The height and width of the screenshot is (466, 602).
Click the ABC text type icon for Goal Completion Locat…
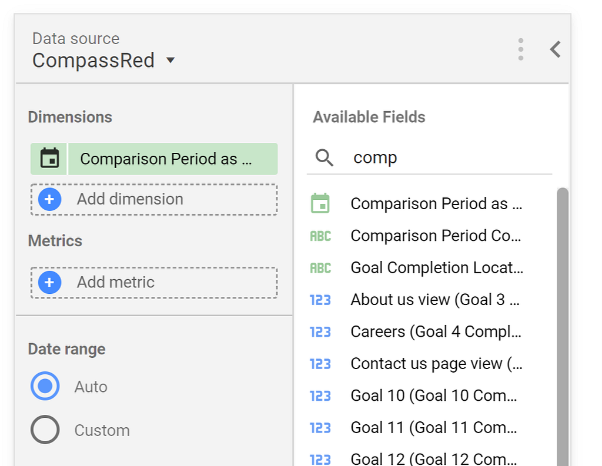(x=320, y=267)
